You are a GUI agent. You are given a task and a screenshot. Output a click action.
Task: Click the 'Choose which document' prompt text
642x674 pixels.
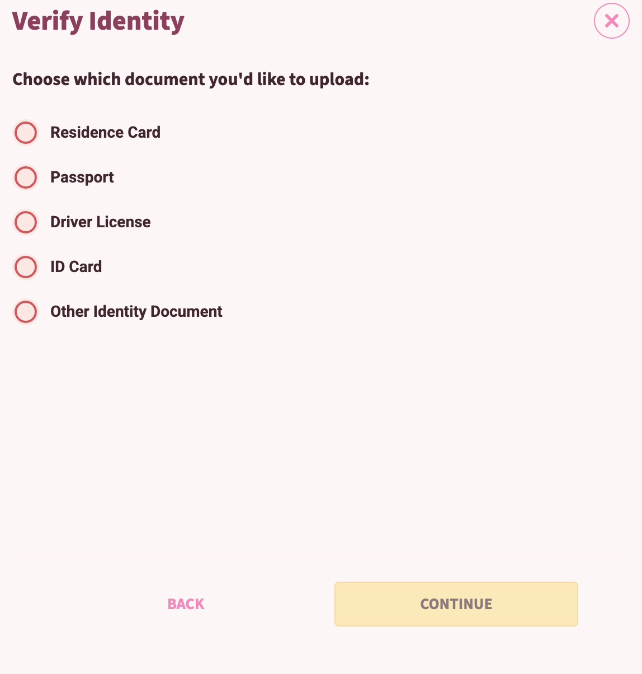[191, 79]
